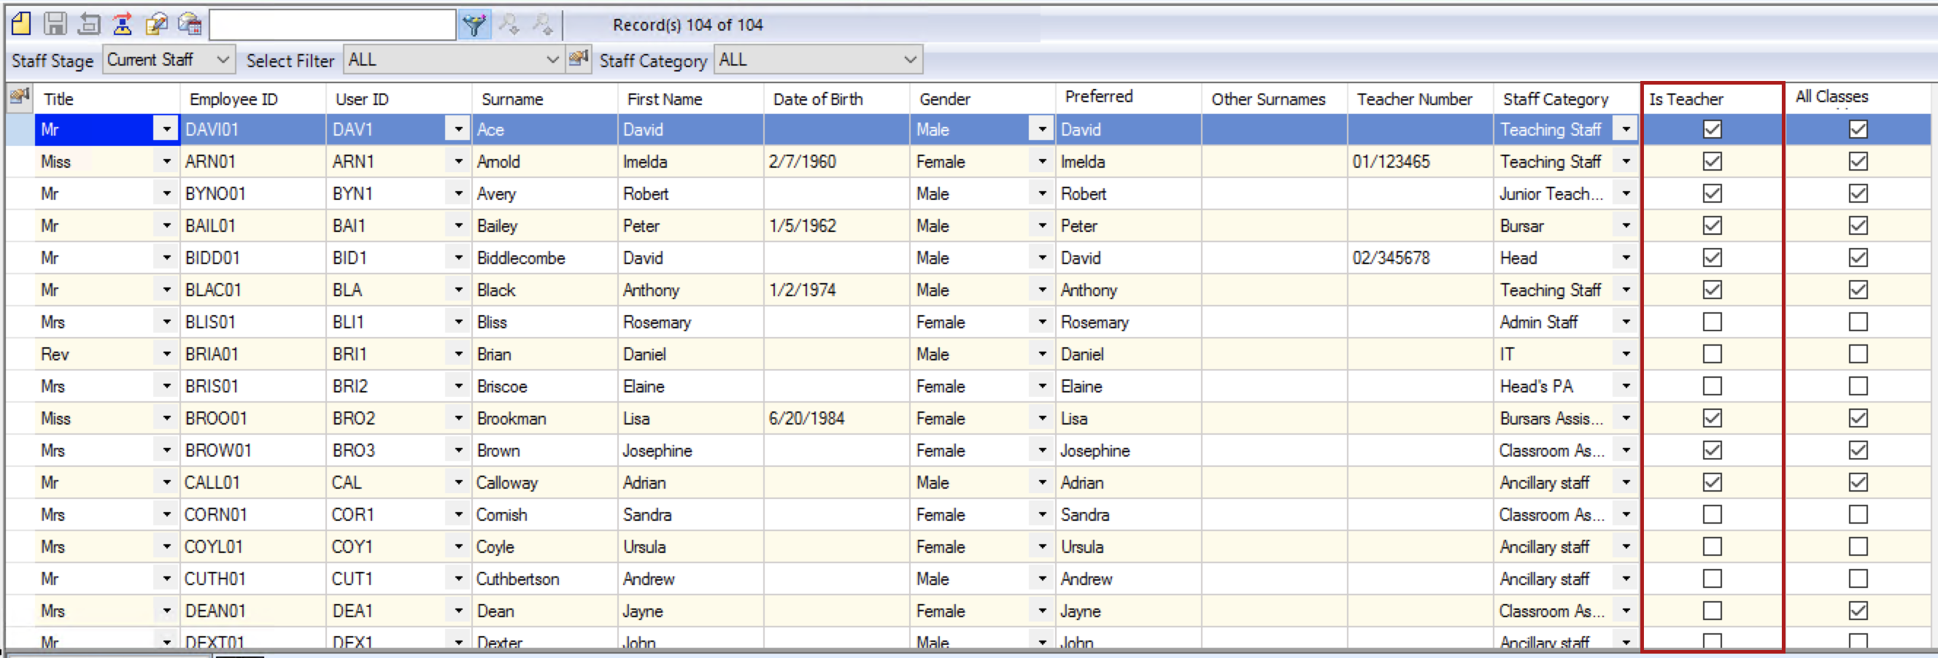
Task: Uncheck All Classes for Jayne Dean
Action: 1858,611
